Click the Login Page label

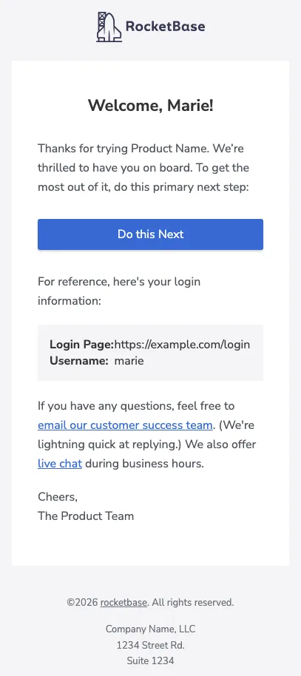coord(82,345)
